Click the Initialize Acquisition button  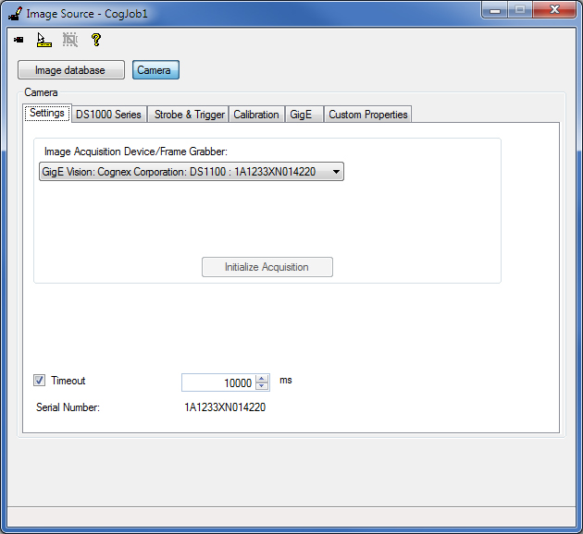pyautogui.click(x=267, y=267)
